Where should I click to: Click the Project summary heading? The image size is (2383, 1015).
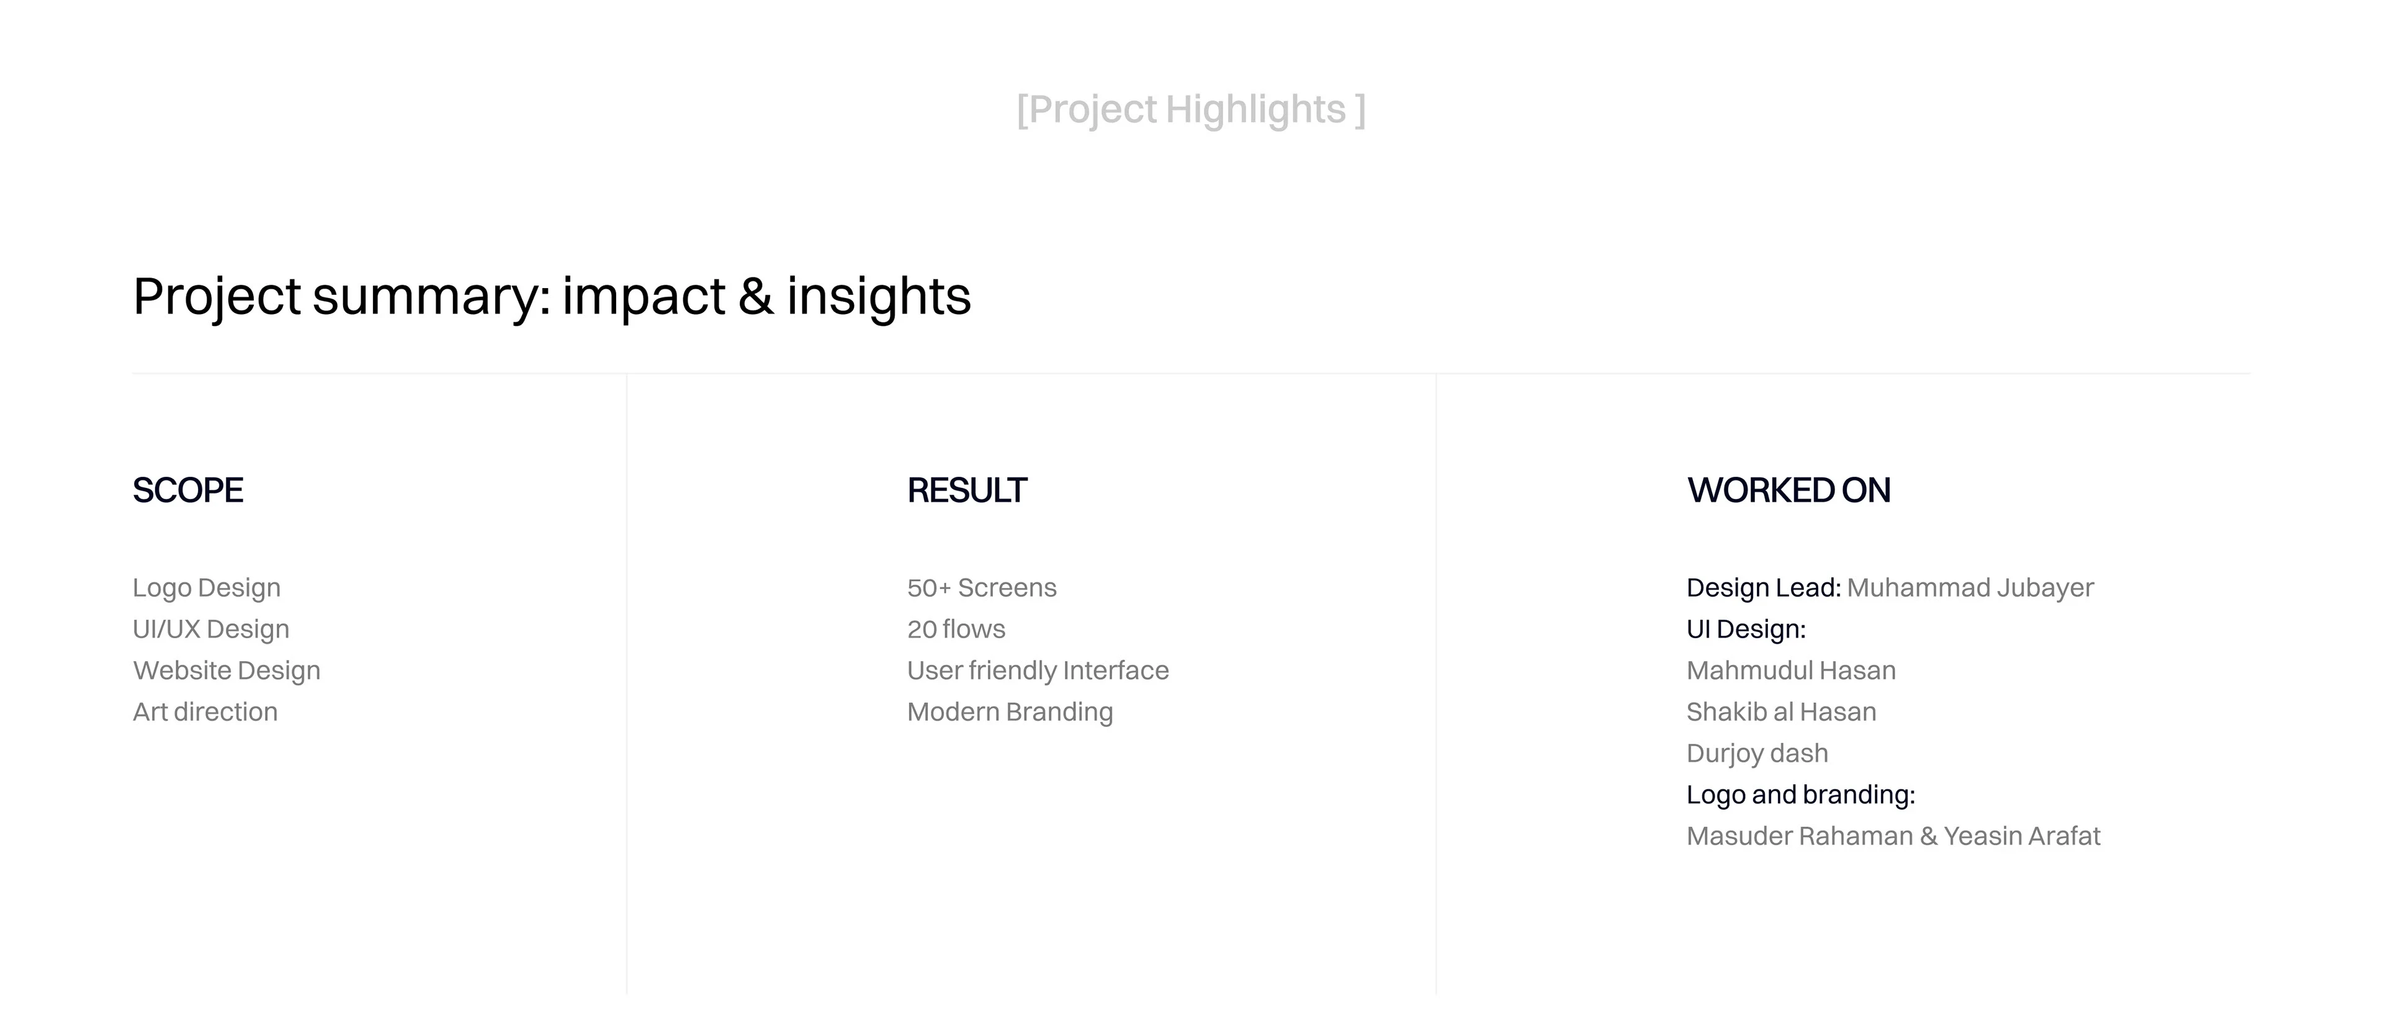(x=551, y=296)
